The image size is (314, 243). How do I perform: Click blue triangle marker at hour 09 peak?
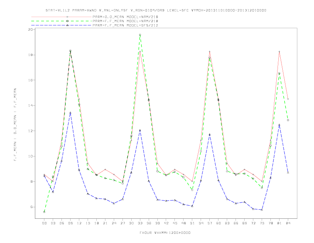pyautogui.click(x=70, y=113)
